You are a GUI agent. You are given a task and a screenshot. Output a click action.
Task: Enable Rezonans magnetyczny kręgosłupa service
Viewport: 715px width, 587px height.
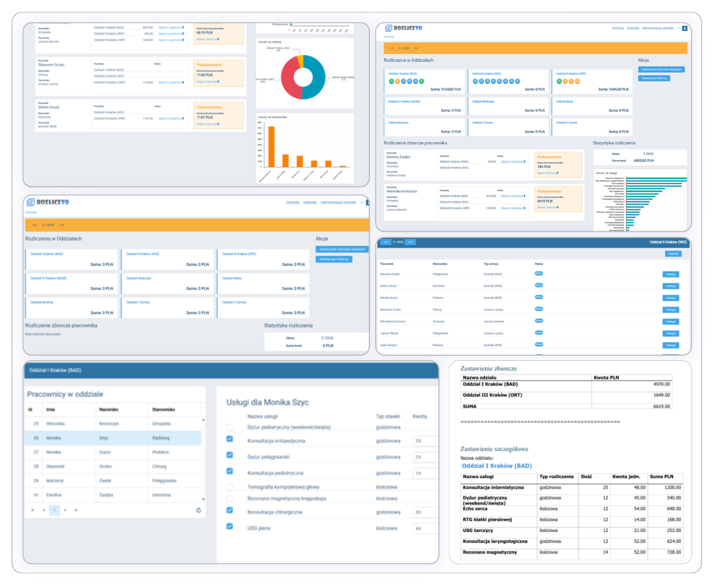230,499
